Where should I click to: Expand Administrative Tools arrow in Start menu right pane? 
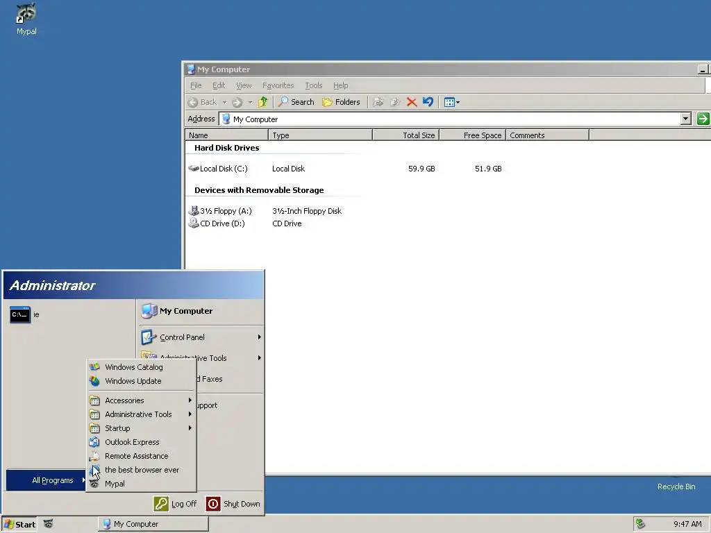click(260, 357)
